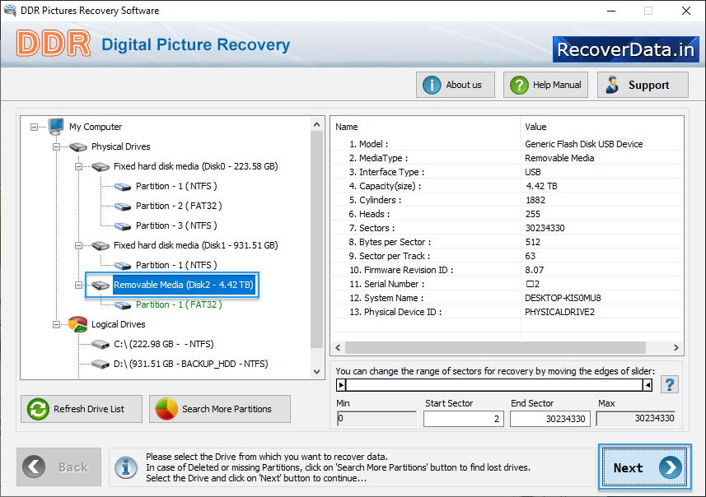Click drive tree scroll down arrow
706x497 pixels.
[x=317, y=372]
